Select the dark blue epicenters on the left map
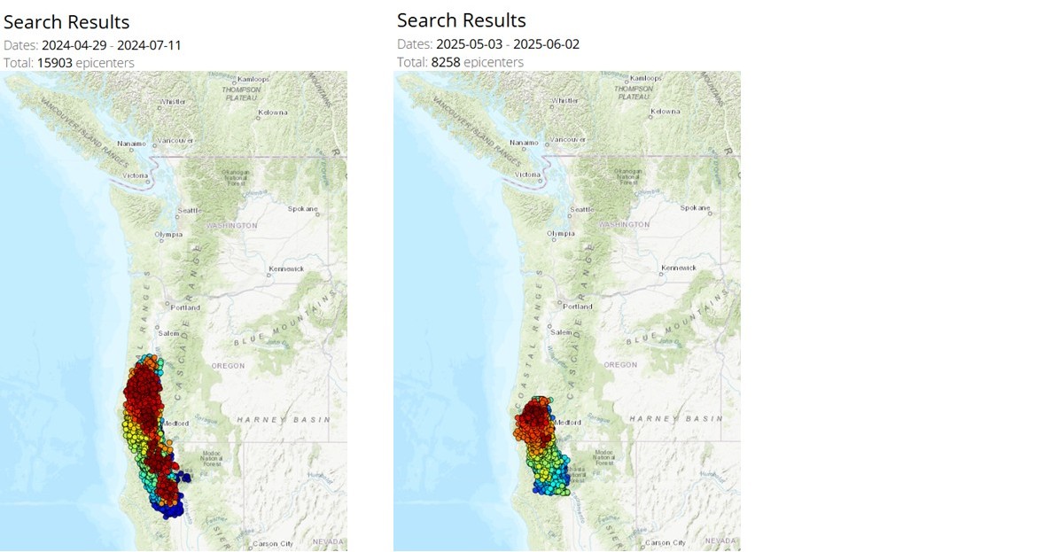 coord(167,509)
